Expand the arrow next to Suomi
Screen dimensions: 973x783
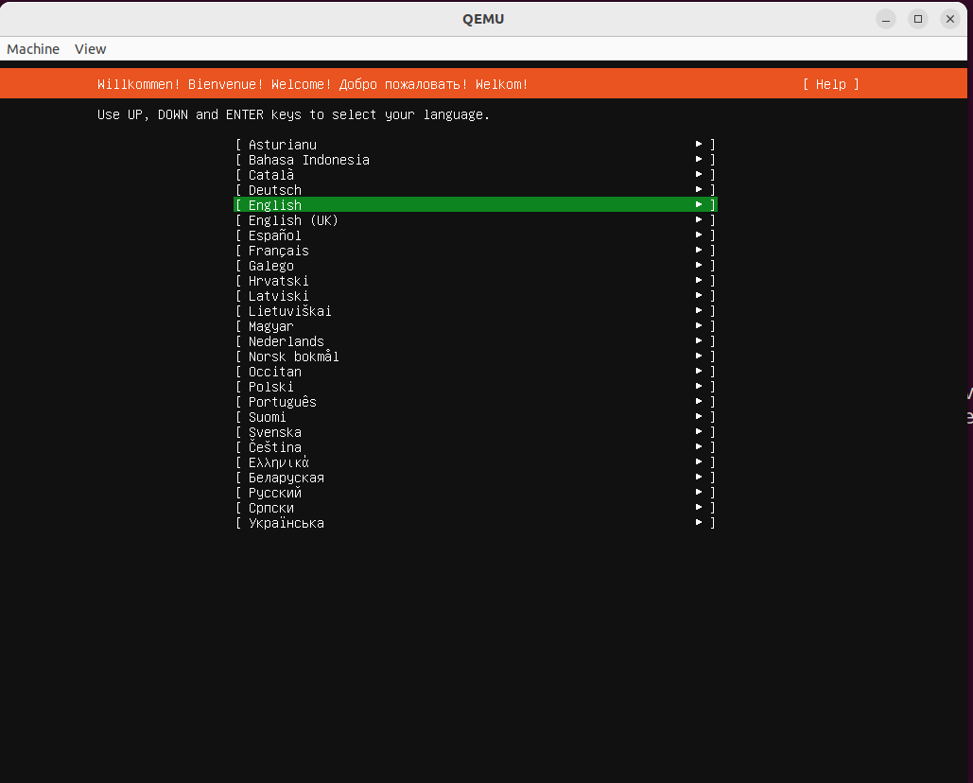coord(699,416)
